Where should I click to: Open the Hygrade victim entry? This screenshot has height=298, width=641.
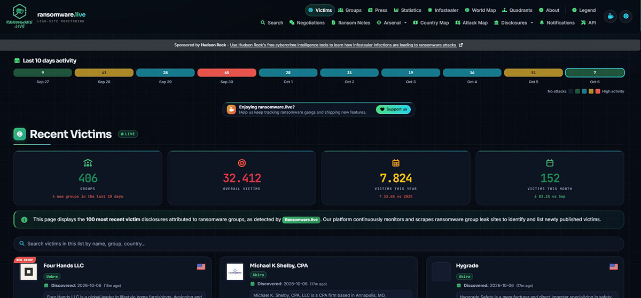click(467, 265)
